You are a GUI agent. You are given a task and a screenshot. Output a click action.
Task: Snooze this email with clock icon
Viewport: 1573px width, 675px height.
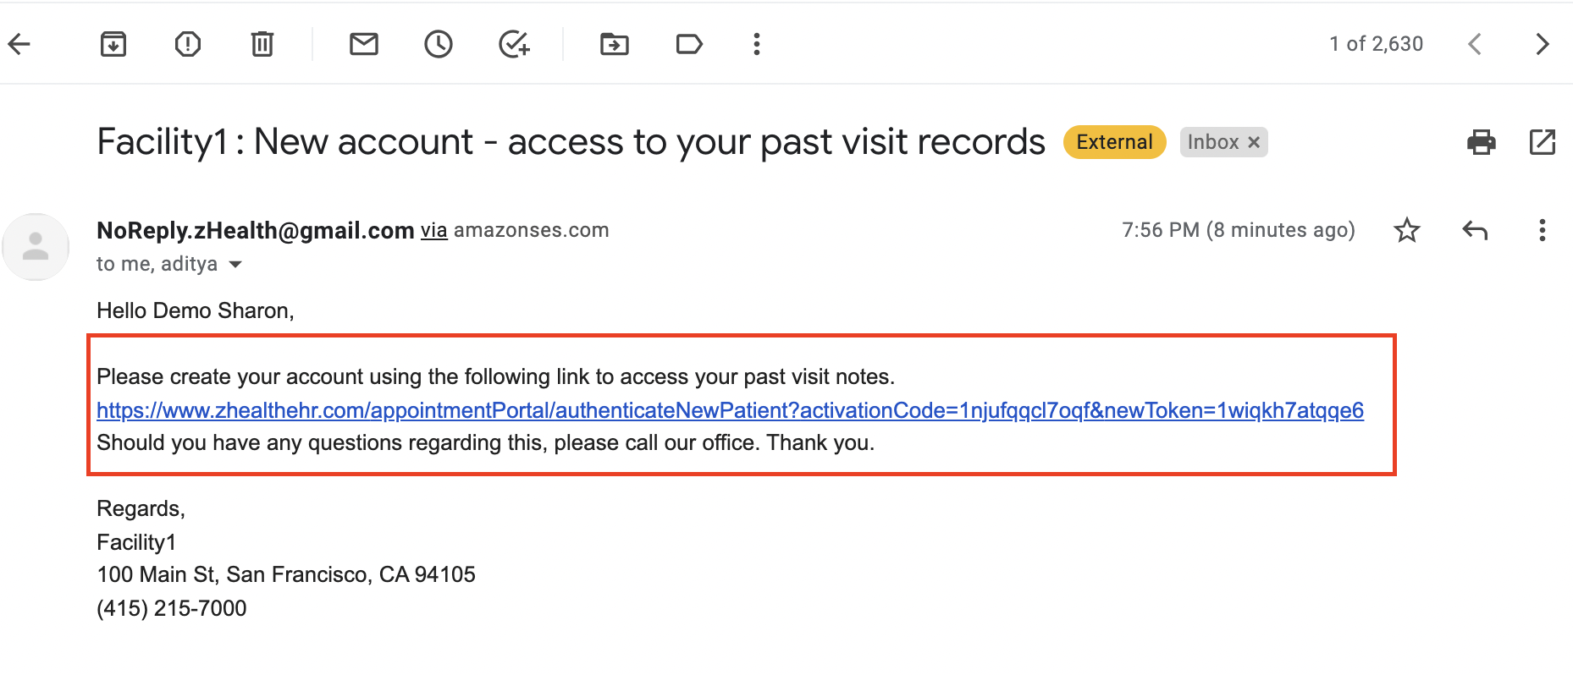coord(439,44)
